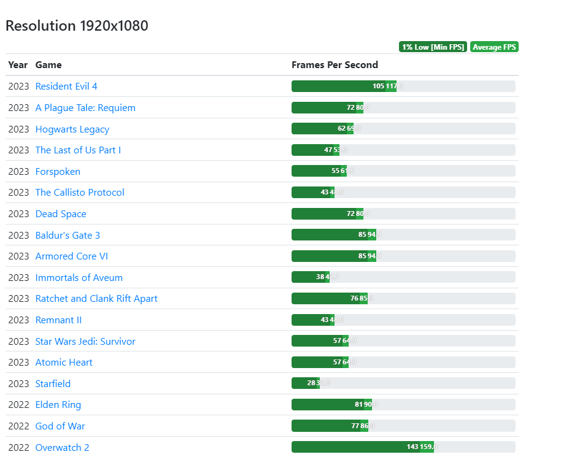Click The Callisto Protocol FPS bar
The height and width of the screenshot is (457, 569).
[x=403, y=192]
